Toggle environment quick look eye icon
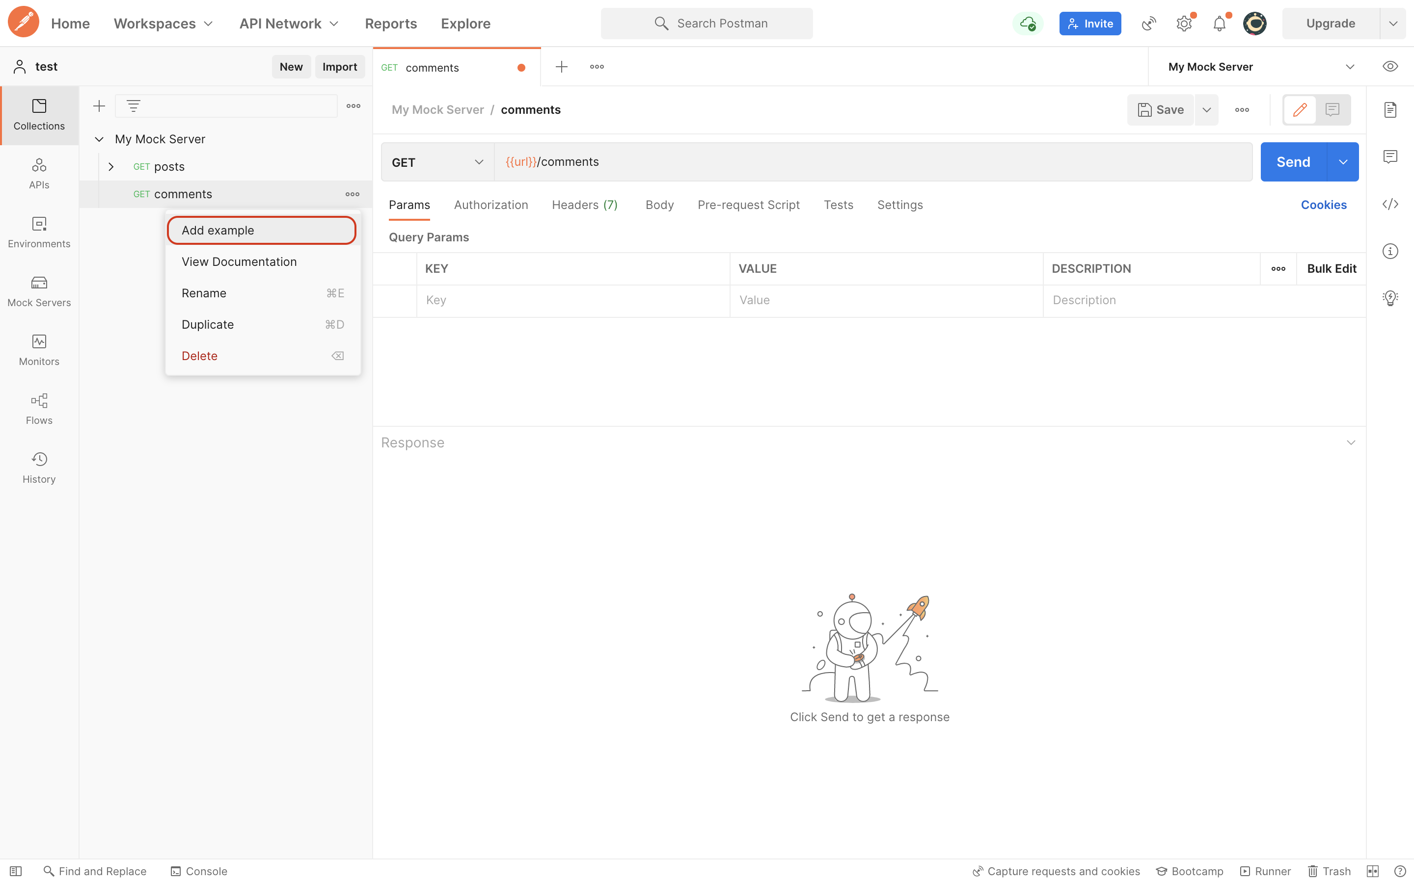This screenshot has height=883, width=1414. (x=1390, y=67)
